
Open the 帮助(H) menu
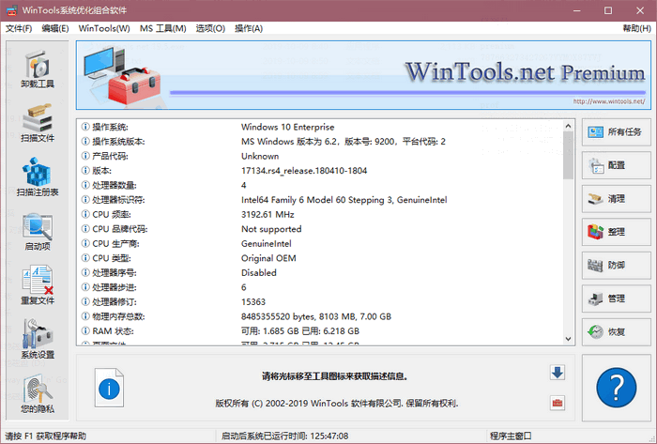[x=636, y=28]
